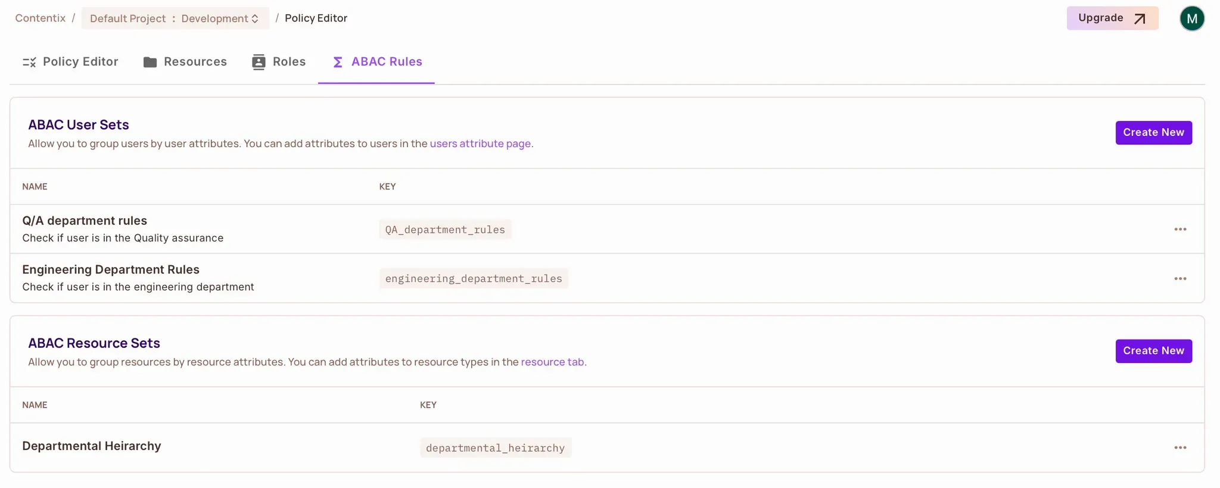Image resolution: width=1220 pixels, height=488 pixels.
Task: Open options for Q/A department rules
Action: tap(1180, 229)
